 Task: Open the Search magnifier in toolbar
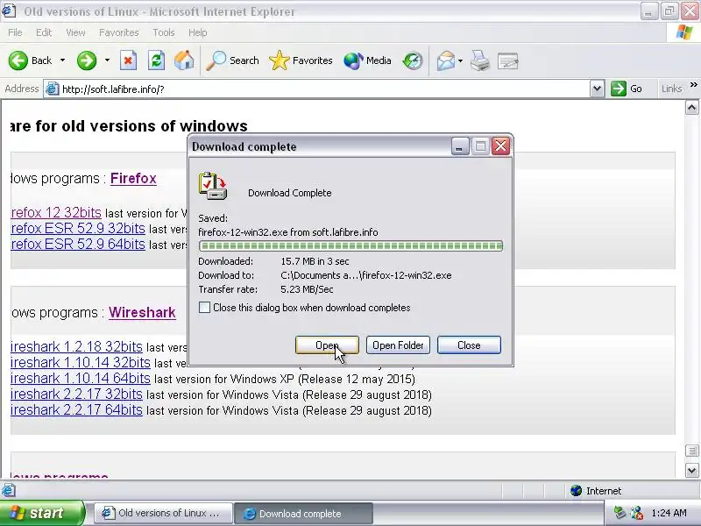[x=232, y=60]
